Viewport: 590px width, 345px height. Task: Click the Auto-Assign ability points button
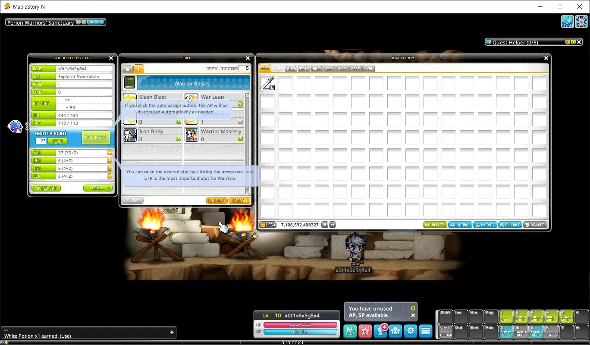96,138
